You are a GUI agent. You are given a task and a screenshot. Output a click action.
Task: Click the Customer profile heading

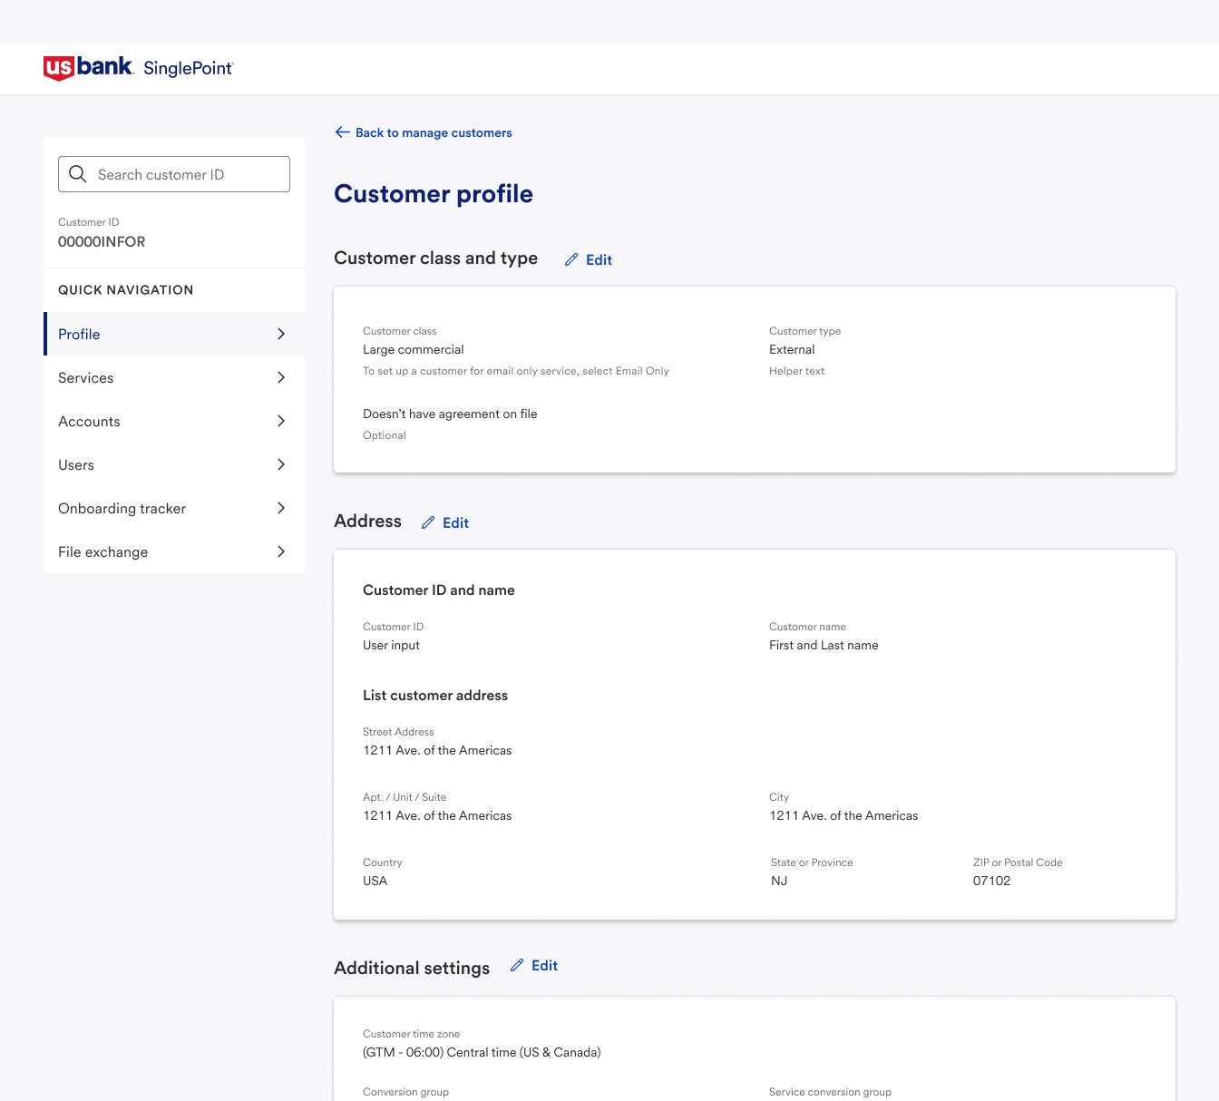(434, 193)
